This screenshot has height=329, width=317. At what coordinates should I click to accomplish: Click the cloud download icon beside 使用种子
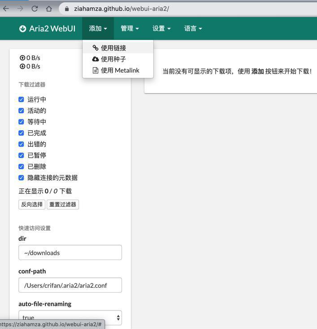coord(96,59)
